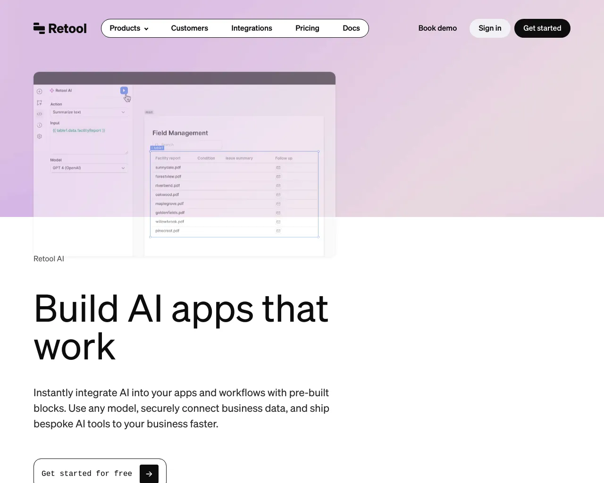
Task: Select the add component plus icon
Action: coord(40,92)
